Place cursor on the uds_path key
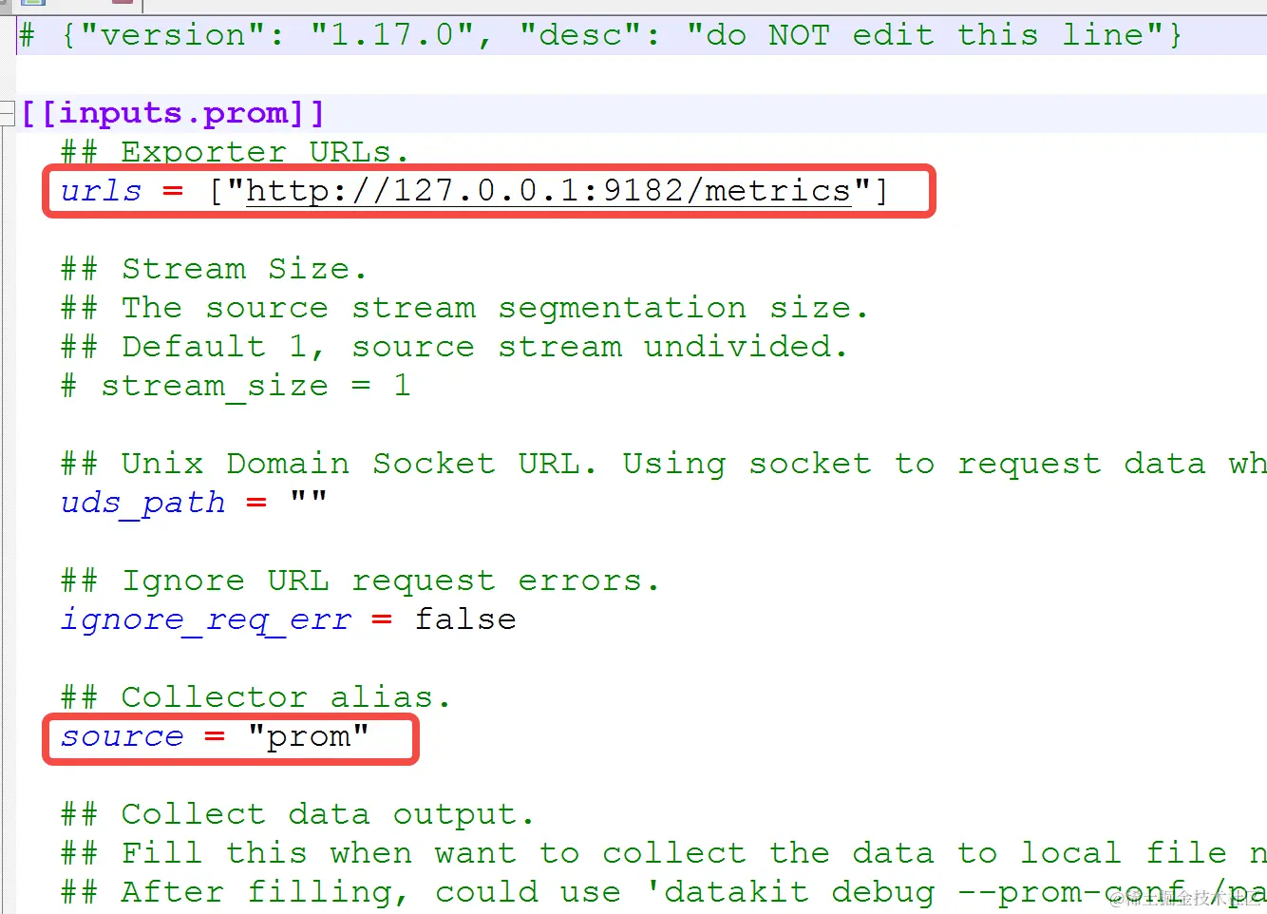Image resolution: width=1267 pixels, height=914 pixels. (x=143, y=503)
